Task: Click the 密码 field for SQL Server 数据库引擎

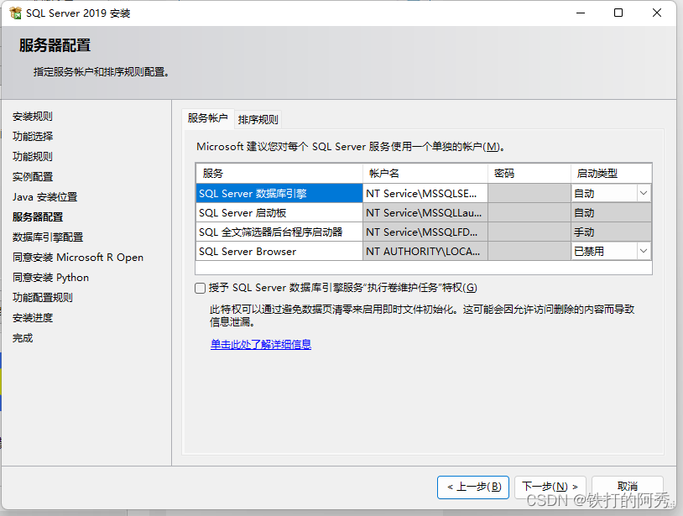Action: click(529, 193)
